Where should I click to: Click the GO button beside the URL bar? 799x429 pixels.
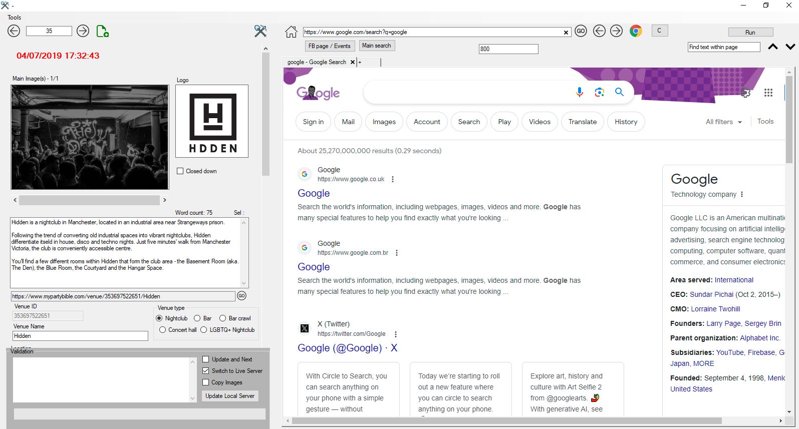click(581, 31)
